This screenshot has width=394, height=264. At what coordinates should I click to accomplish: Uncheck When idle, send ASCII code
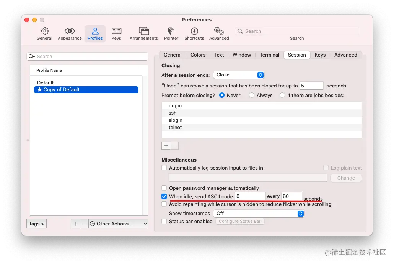click(164, 196)
